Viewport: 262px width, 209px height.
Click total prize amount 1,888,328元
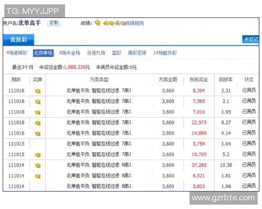(77, 67)
